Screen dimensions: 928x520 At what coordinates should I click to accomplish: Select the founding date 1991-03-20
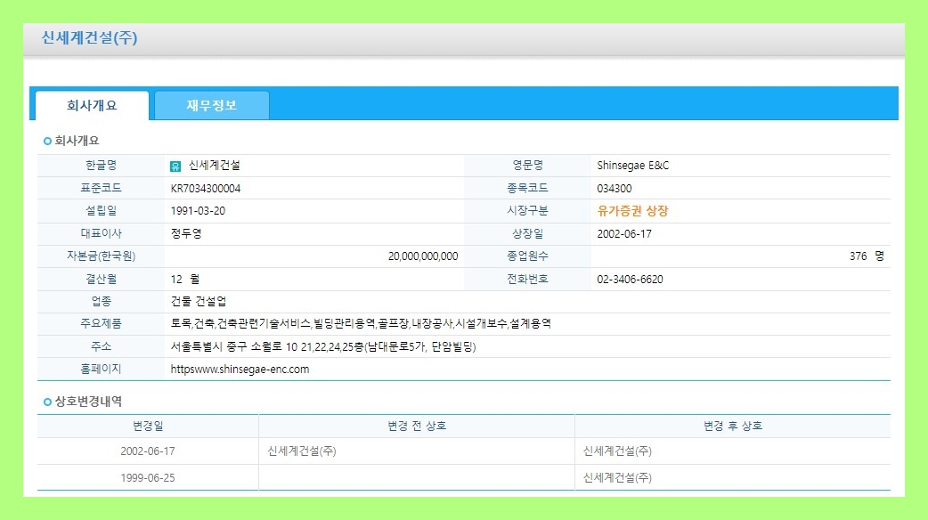(198, 211)
